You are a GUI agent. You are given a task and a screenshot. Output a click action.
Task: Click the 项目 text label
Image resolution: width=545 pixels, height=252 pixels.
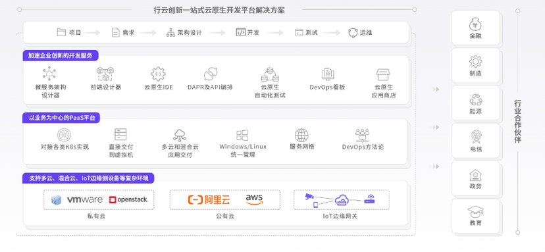click(x=75, y=33)
